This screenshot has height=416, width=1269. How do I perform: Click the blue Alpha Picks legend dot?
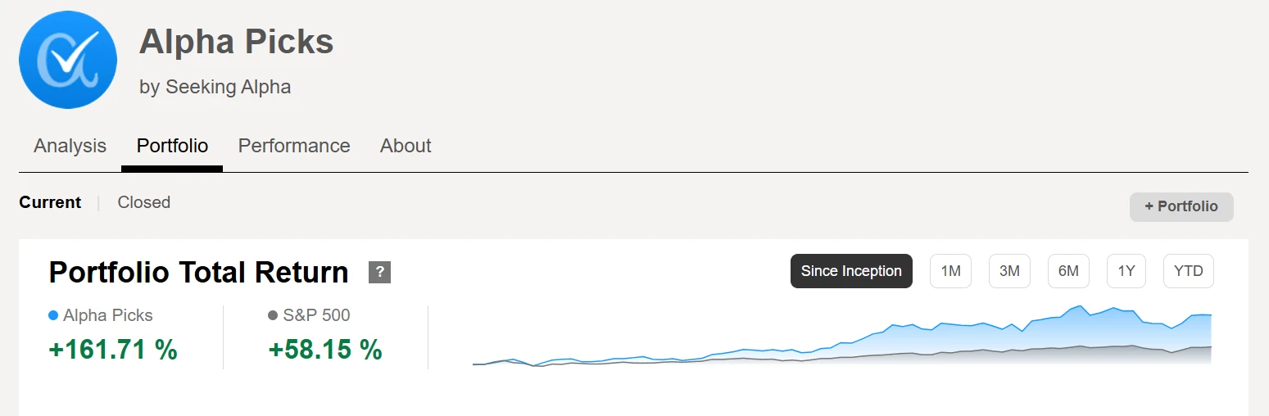[x=53, y=315]
